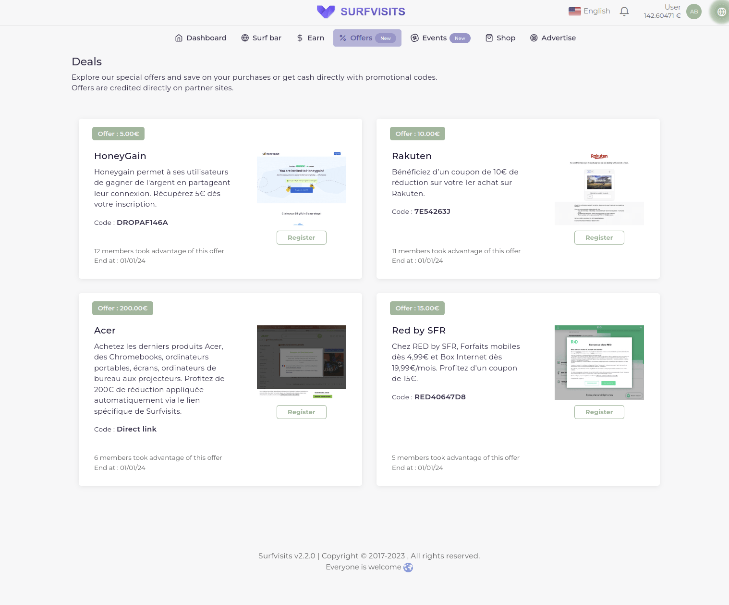Click the Surfvisits logo icon

point(326,12)
